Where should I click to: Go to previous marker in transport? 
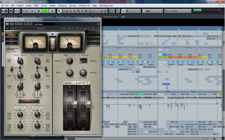[x=24, y=11]
